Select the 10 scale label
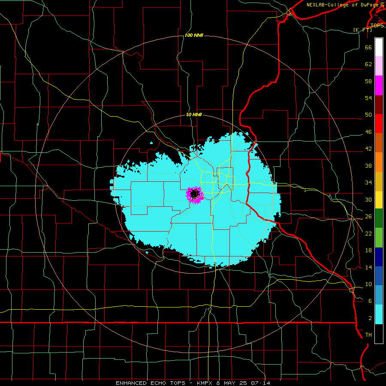 [368, 284]
